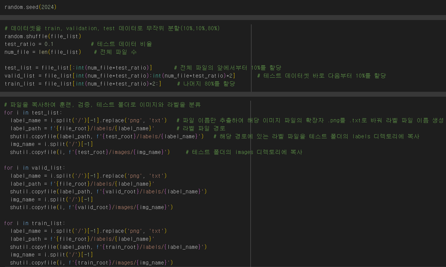Click comment '# 파일 이름만 추출하여 해당 이미지...'
The image size is (446, 267).
click(x=310, y=120)
